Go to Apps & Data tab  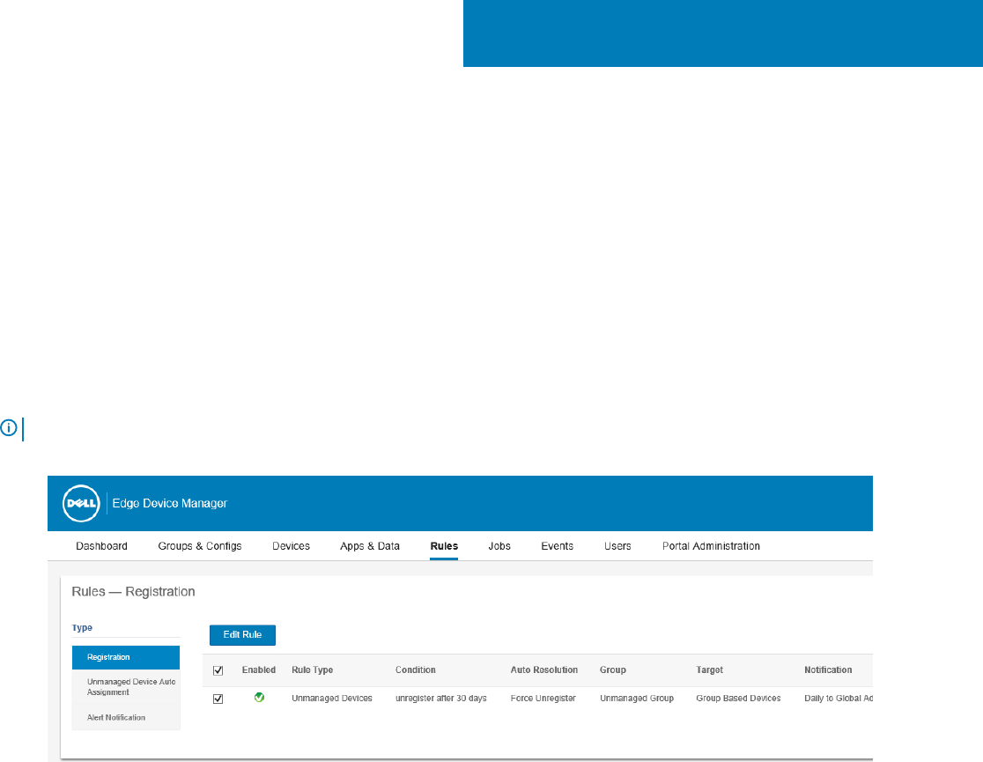(370, 546)
